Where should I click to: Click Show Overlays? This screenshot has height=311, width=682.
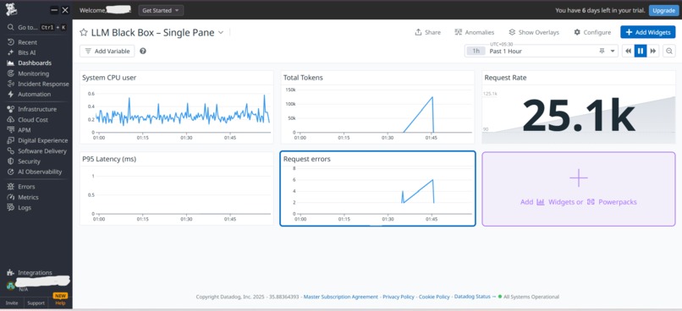click(x=534, y=32)
